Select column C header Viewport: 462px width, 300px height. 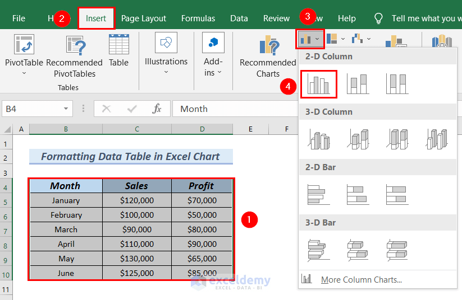tap(137, 129)
